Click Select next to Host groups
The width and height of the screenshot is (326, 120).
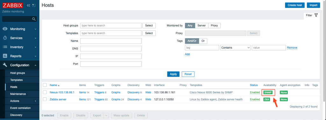click(x=149, y=25)
